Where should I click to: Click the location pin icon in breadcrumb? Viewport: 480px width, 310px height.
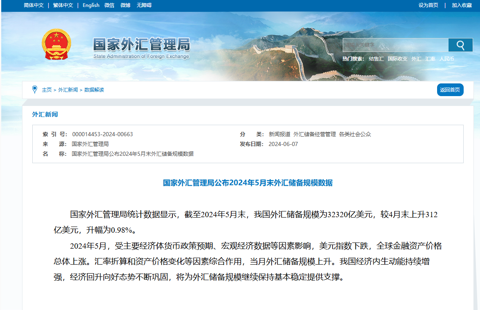point(35,90)
